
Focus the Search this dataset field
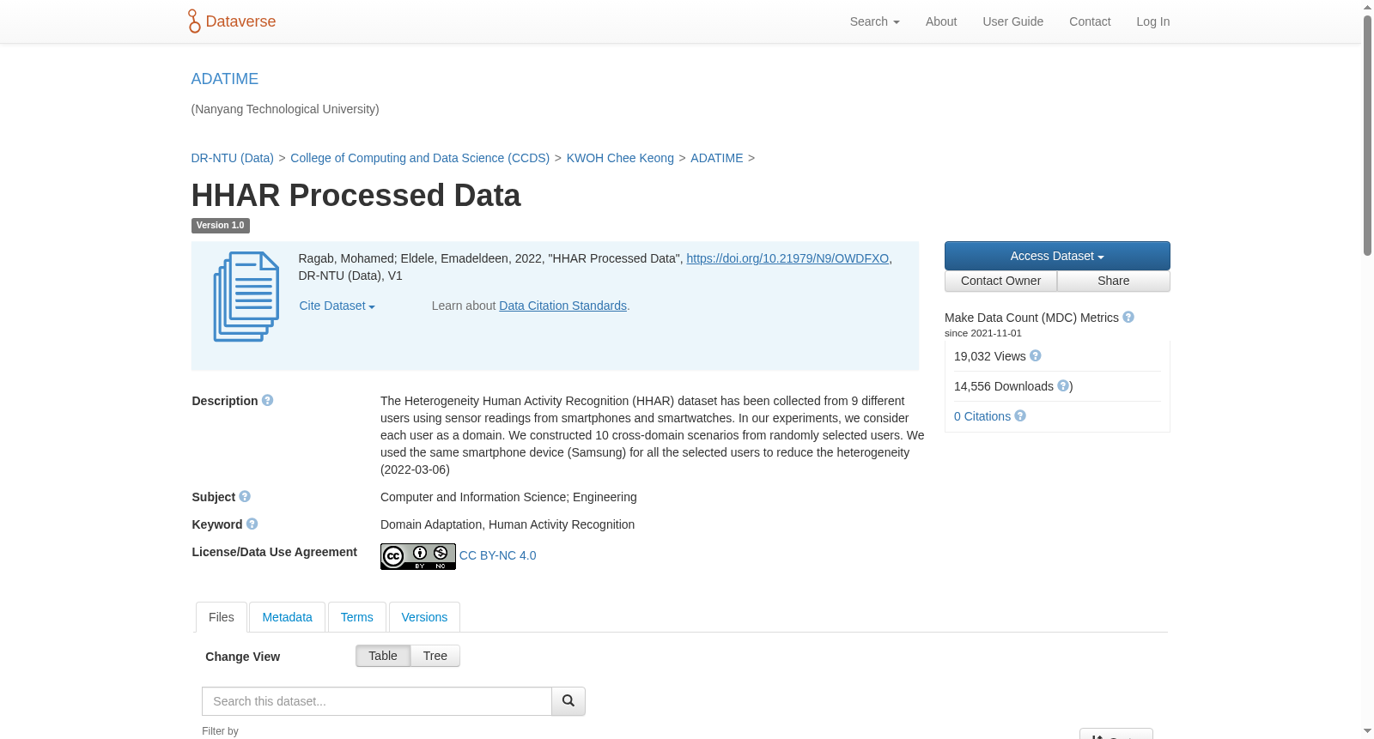pos(377,701)
